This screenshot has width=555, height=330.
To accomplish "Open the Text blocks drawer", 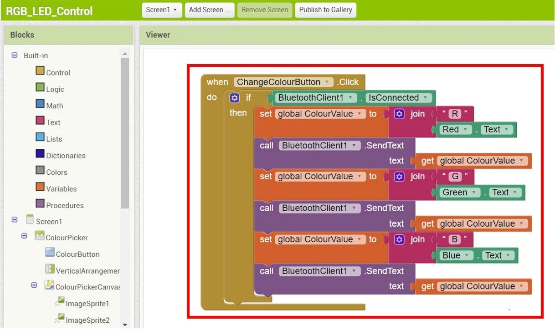I will [x=52, y=122].
